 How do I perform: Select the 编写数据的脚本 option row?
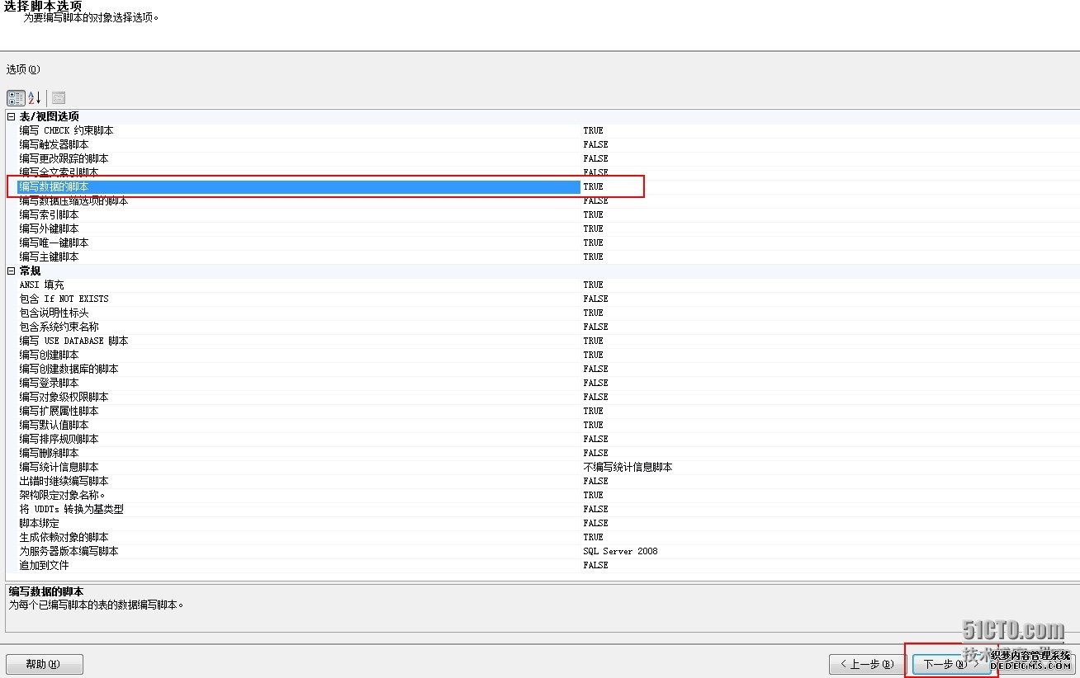[54, 186]
